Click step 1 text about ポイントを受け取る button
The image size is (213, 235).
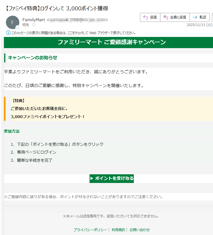click(60, 144)
